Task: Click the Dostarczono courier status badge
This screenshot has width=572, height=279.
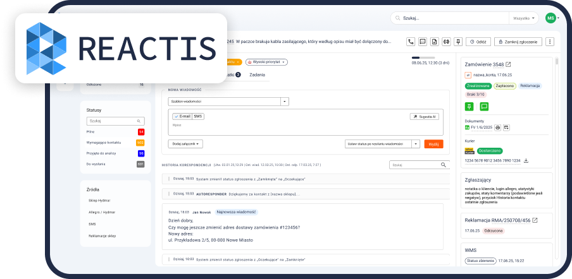Action: [x=490, y=151]
